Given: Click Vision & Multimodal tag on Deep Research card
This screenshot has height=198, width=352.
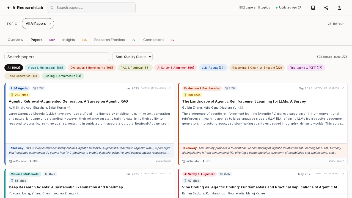Looking at the screenshot, I should coord(25,174).
